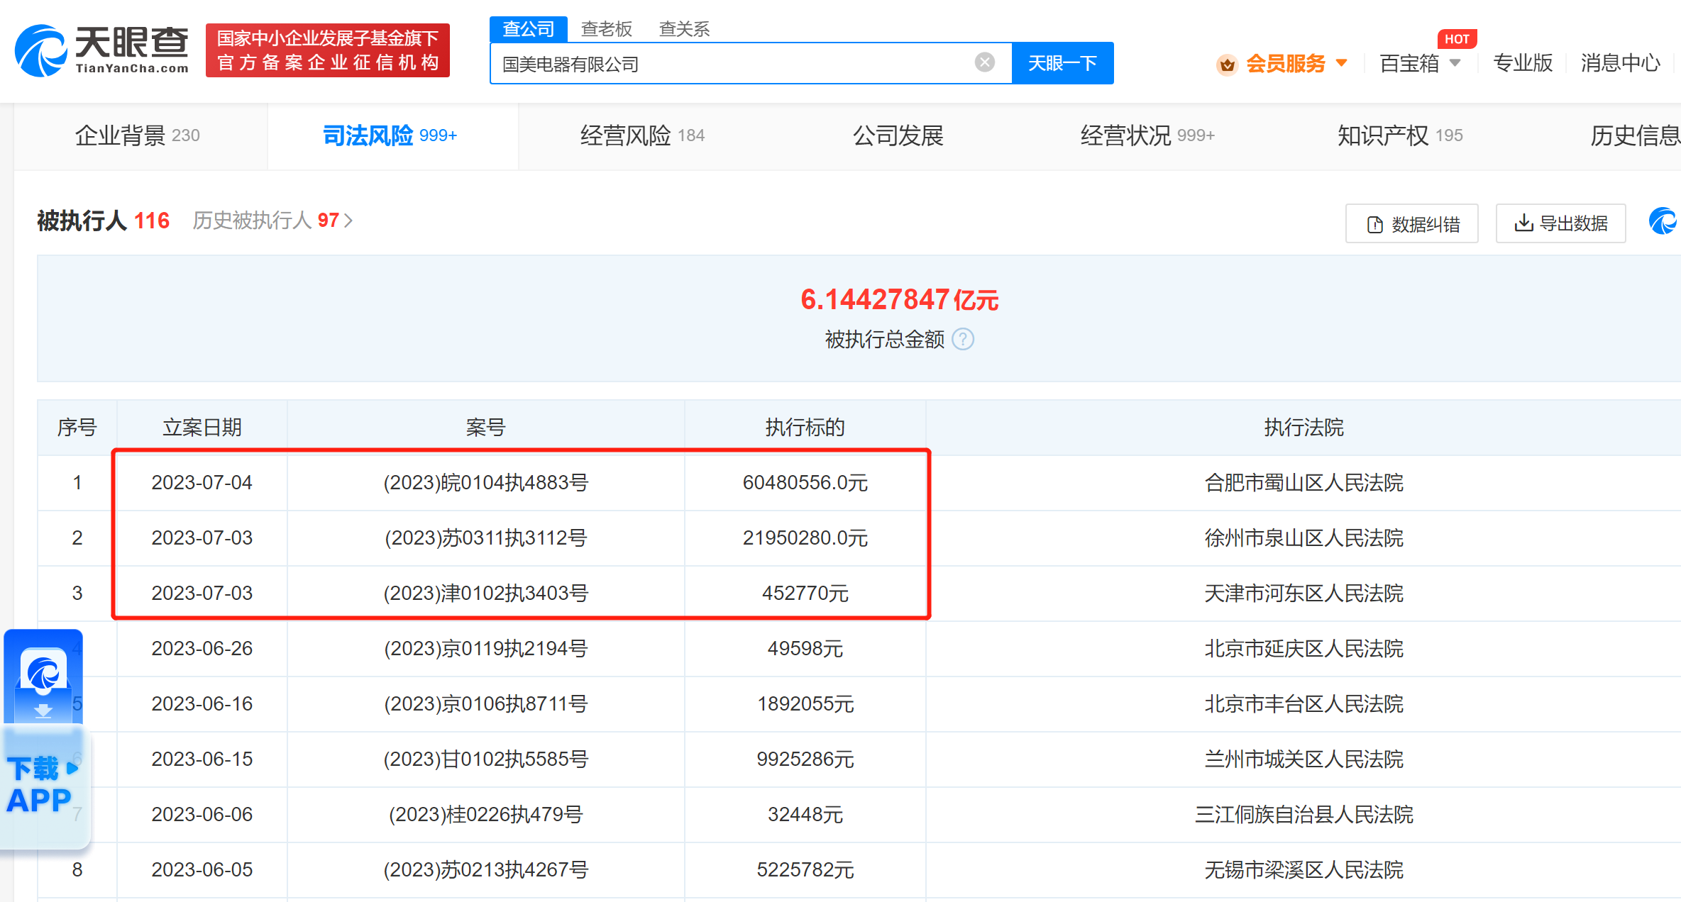1681x902 pixels.
Task: Click the question mark help icon
Action: pos(963,340)
